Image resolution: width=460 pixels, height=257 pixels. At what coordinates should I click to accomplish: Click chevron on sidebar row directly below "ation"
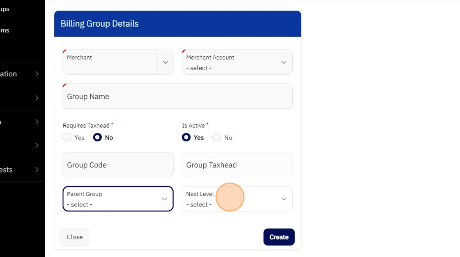pos(37,98)
